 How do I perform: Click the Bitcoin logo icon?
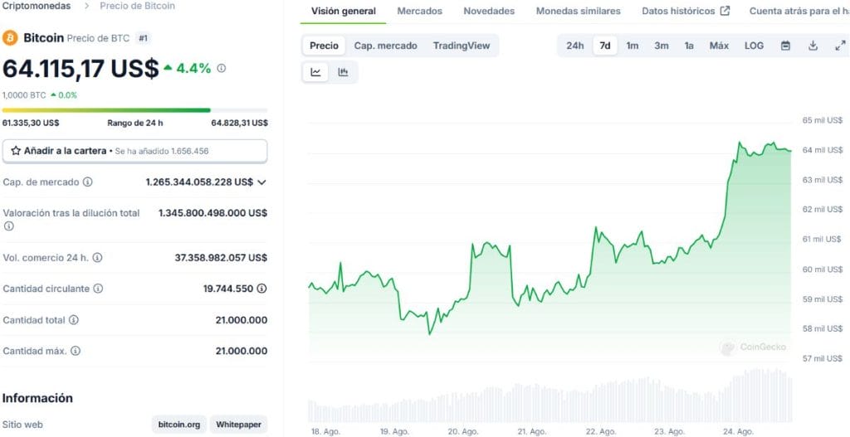coord(10,38)
